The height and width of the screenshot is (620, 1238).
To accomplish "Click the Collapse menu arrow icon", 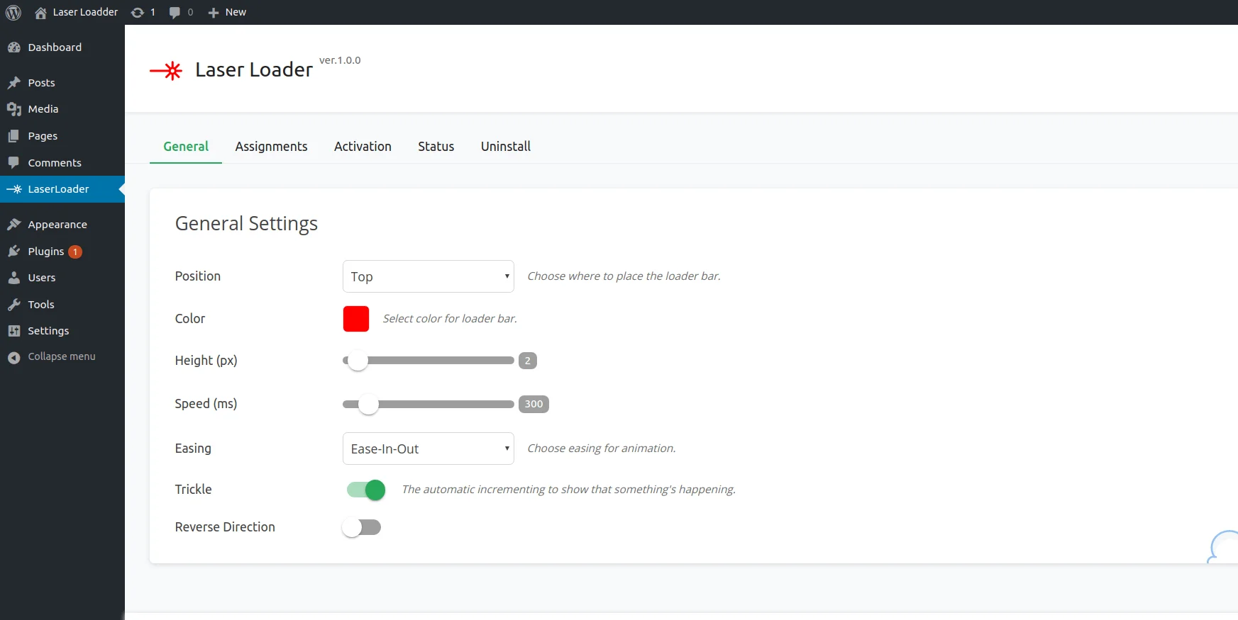I will [x=13, y=358].
